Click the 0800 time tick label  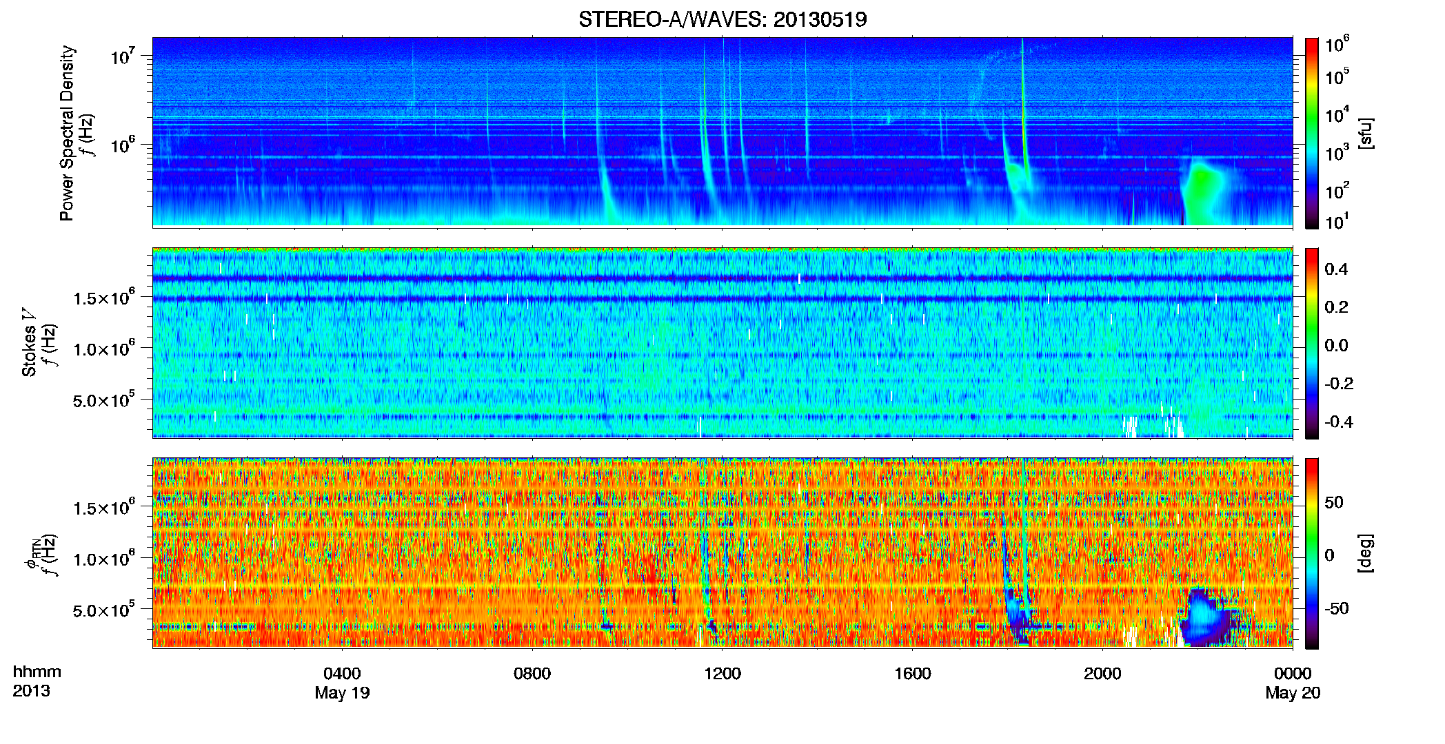pyautogui.click(x=532, y=674)
